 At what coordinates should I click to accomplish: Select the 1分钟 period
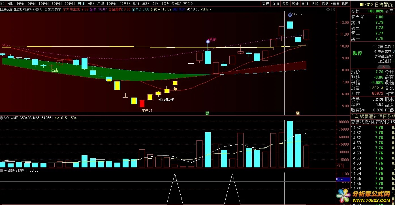[21, 4]
